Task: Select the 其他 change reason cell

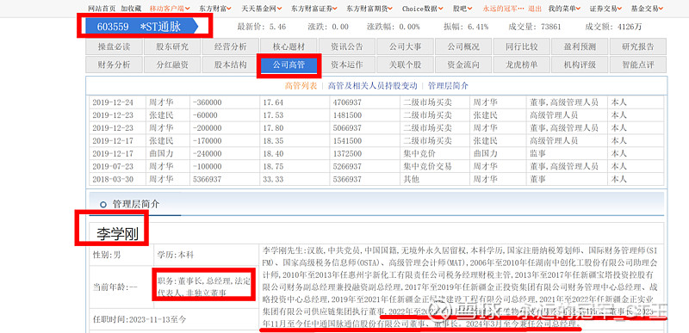Action: [435, 179]
